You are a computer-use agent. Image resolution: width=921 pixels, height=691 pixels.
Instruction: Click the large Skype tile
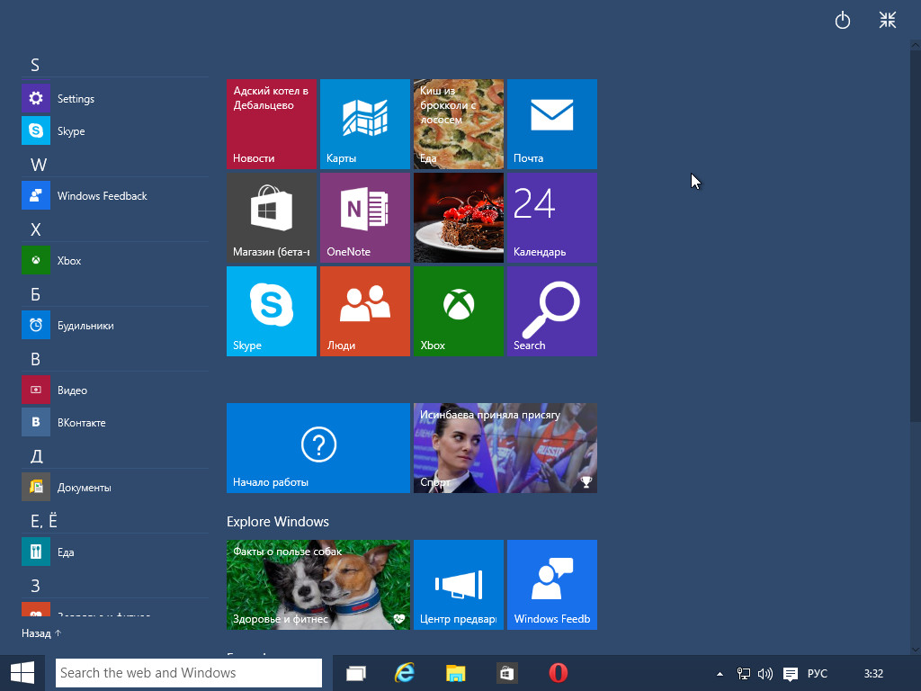pos(272,310)
